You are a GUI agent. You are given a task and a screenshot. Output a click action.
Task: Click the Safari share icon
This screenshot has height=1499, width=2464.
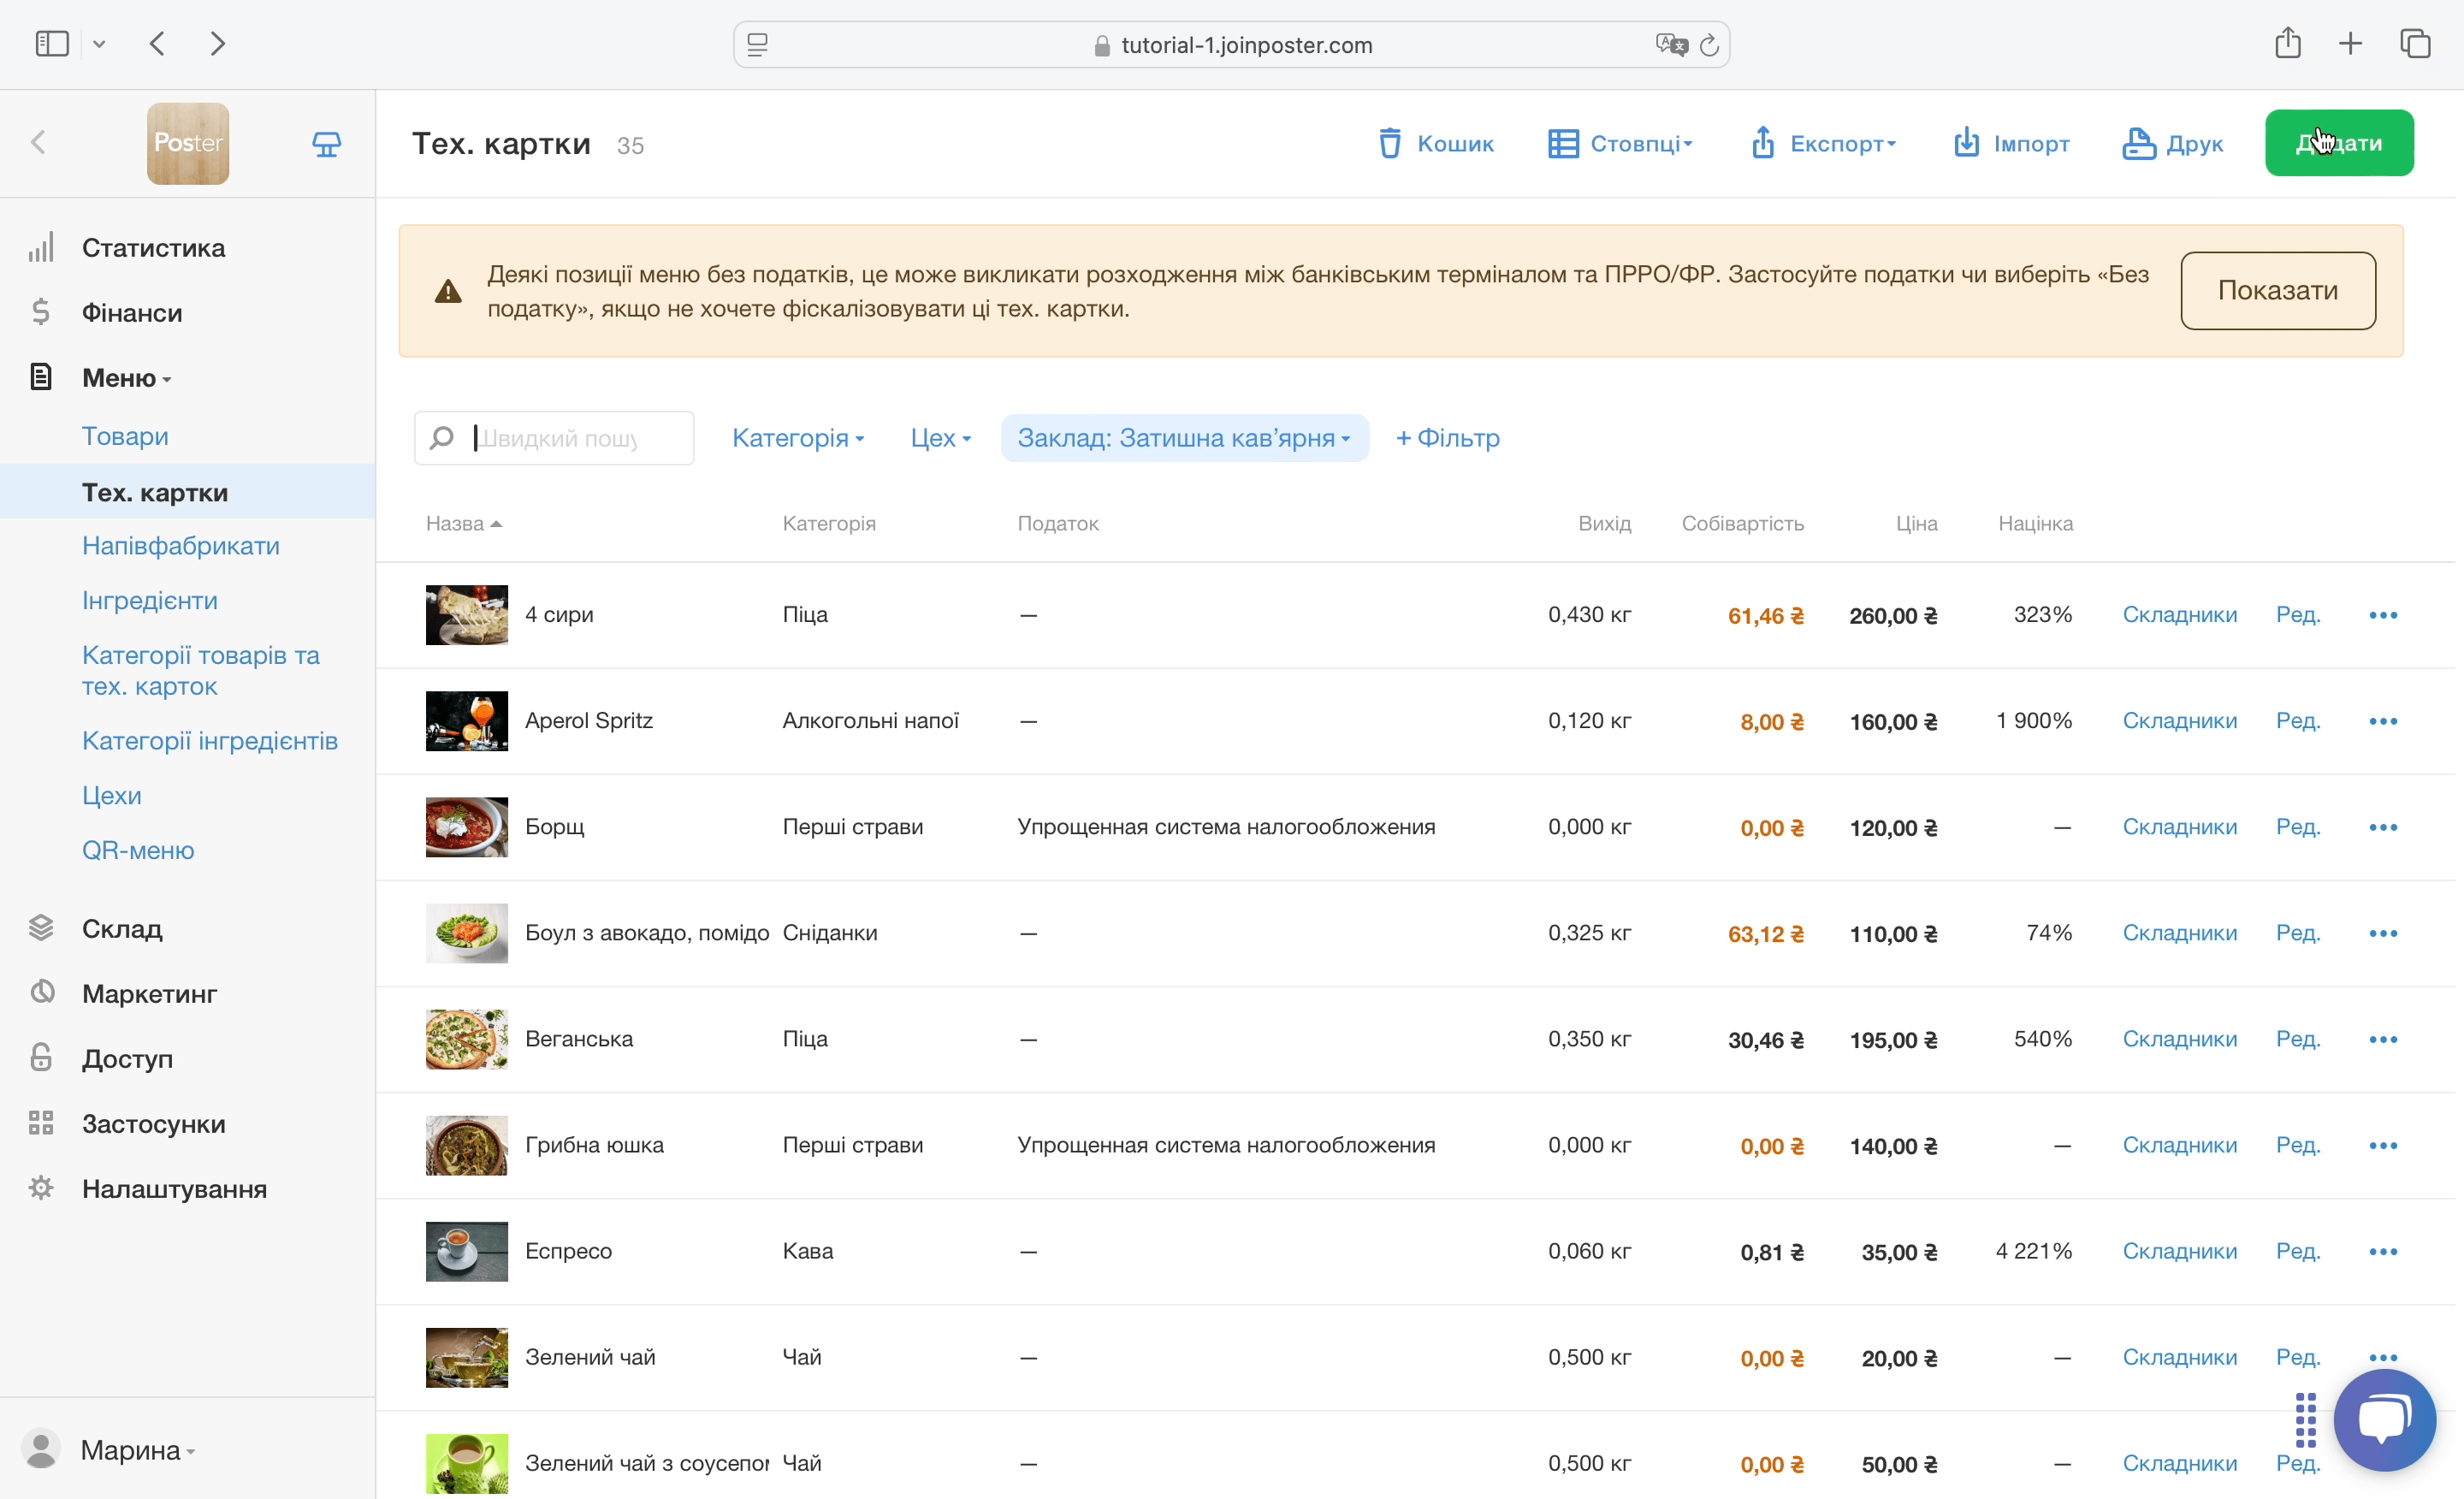2288,43
